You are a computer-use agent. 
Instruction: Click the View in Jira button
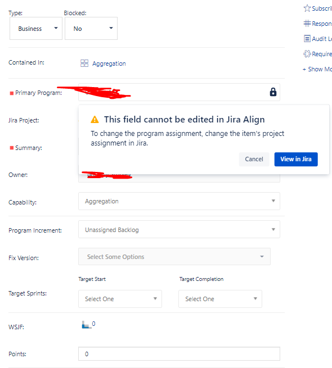coord(296,160)
